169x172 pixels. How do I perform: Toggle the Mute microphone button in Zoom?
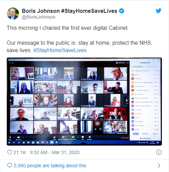(x=10, y=138)
